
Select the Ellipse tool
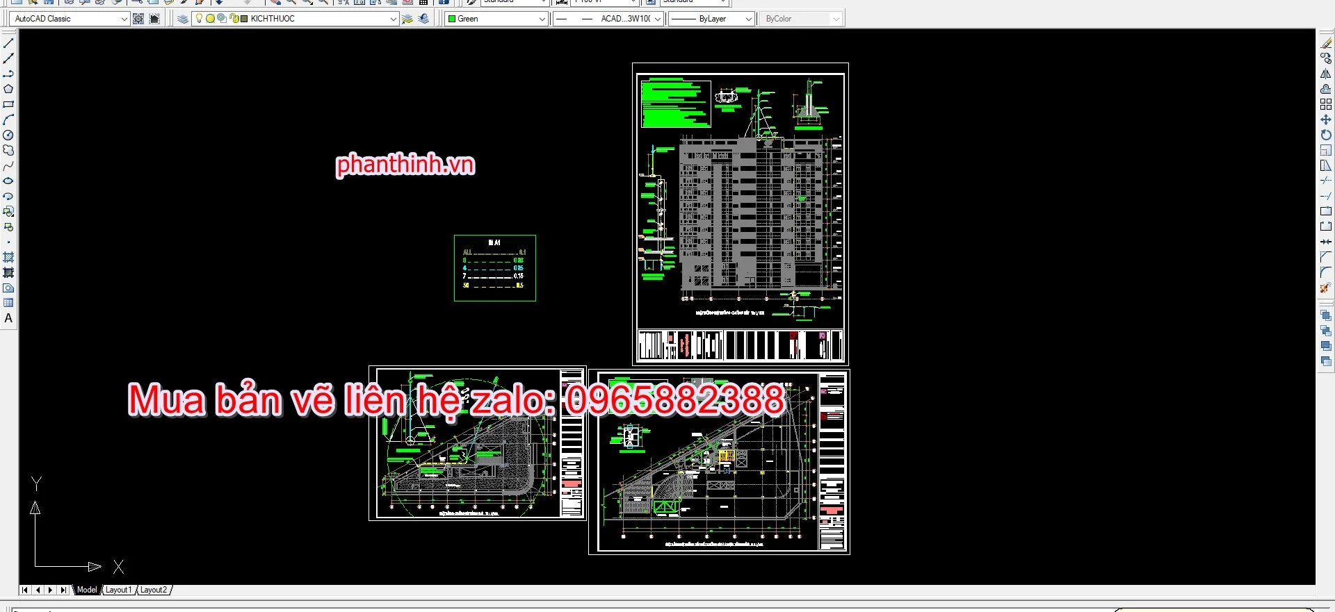coord(8,181)
